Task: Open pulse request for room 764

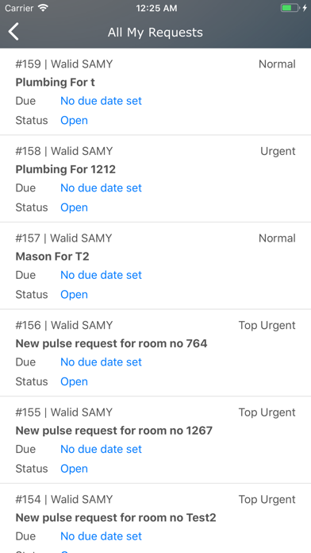Action: click(x=155, y=353)
